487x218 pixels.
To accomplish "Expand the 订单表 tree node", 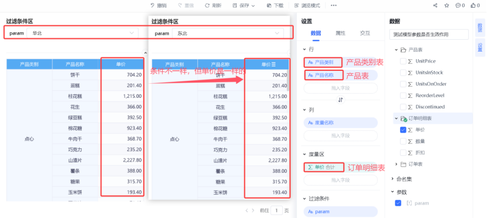I will click(397, 164).
